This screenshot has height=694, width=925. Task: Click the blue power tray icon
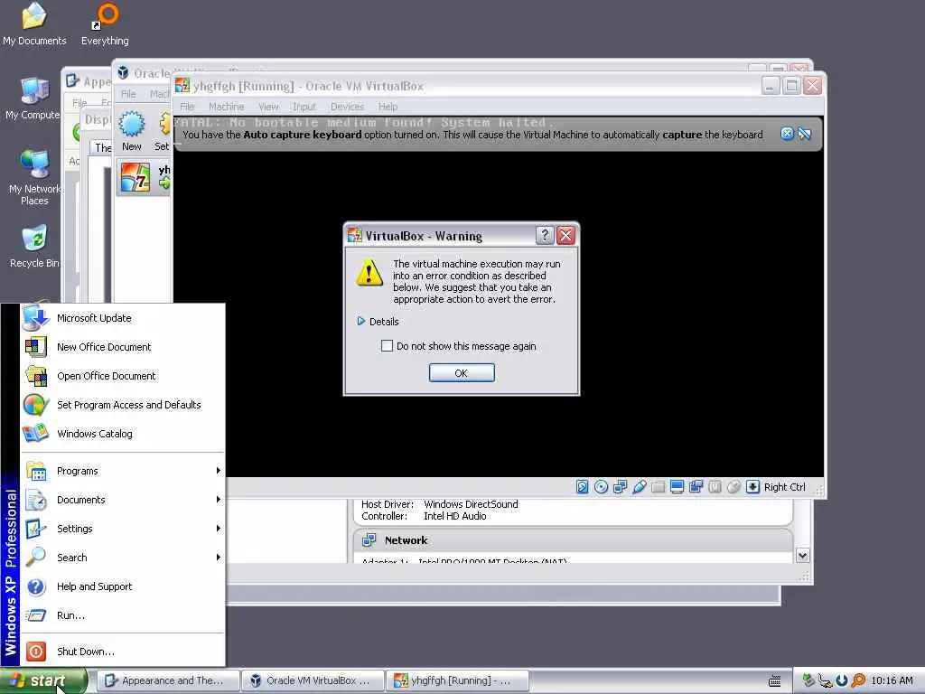(x=842, y=680)
